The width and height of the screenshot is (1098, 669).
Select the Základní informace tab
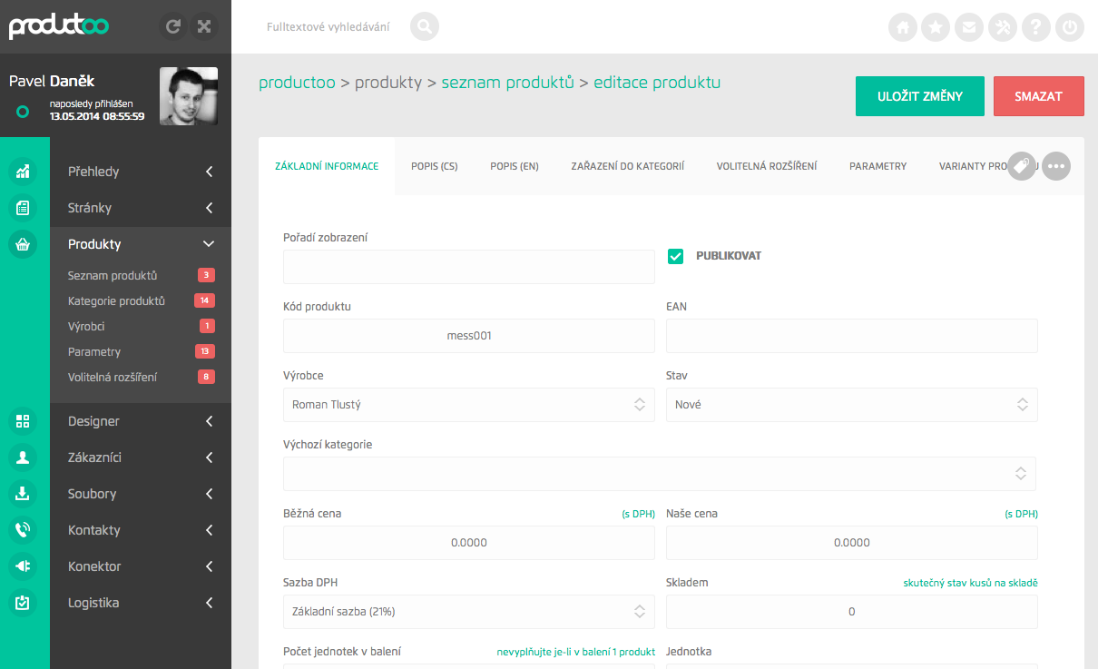coord(327,166)
